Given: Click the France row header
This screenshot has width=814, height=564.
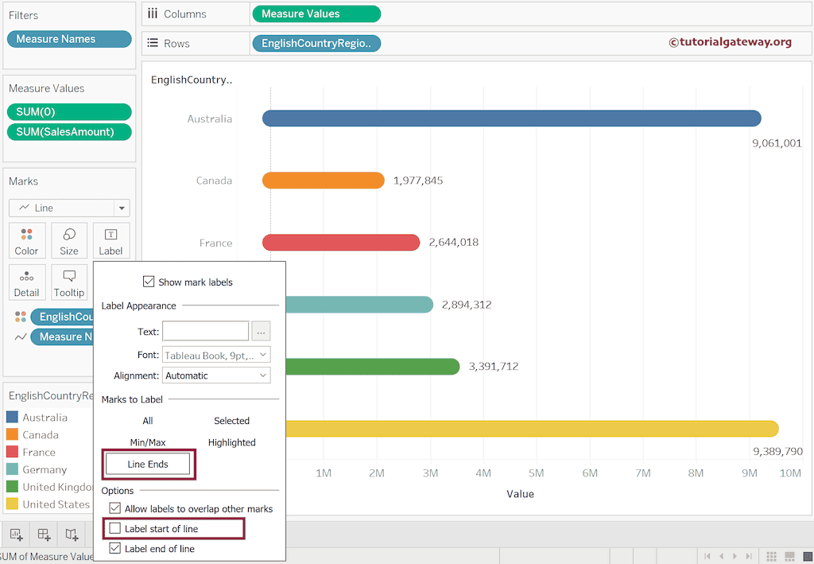Looking at the screenshot, I should point(216,243).
